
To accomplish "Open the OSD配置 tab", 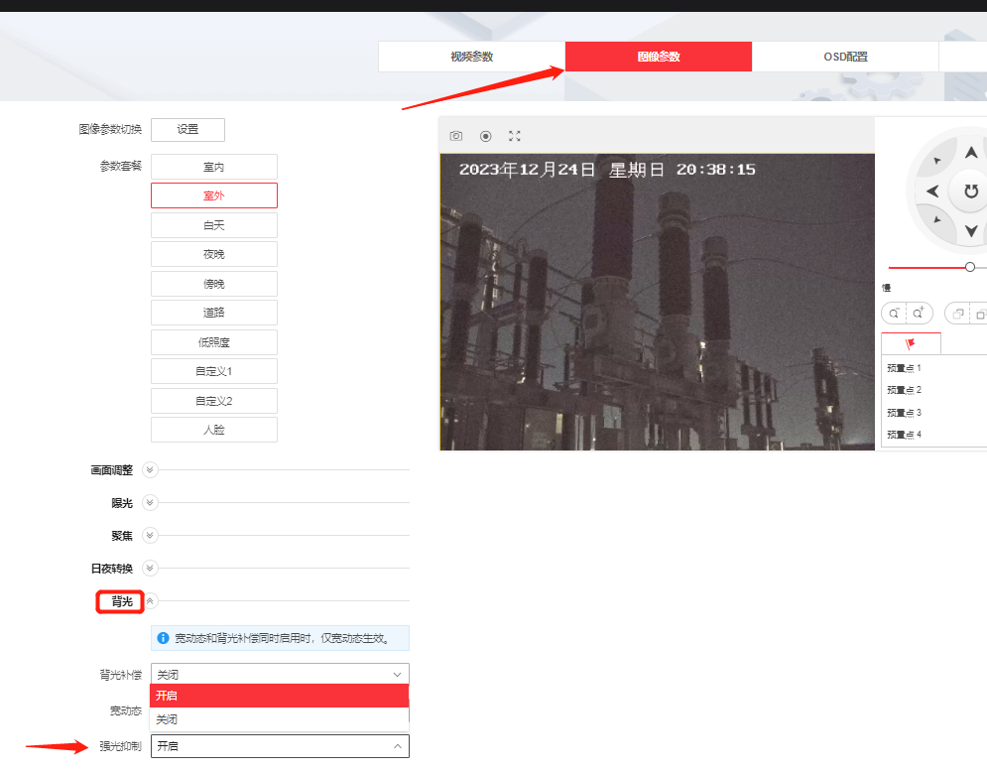I will pos(845,57).
